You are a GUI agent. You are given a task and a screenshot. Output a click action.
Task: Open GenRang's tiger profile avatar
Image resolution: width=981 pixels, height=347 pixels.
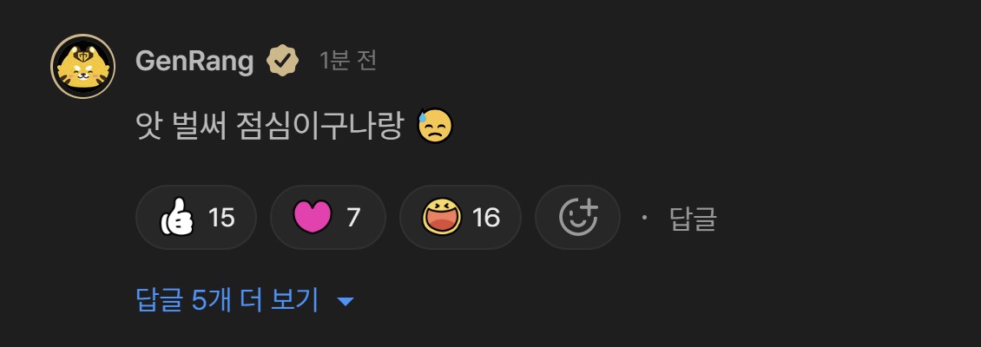[x=82, y=66]
